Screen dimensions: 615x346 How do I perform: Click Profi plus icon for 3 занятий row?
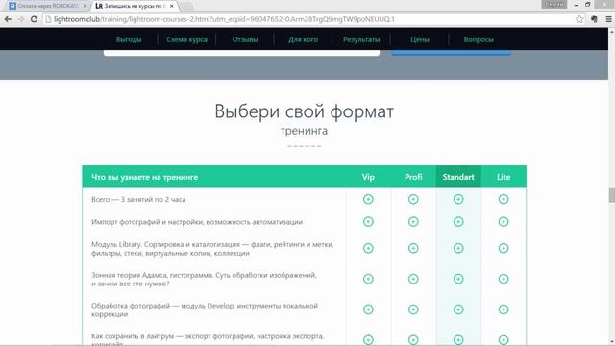point(413,199)
